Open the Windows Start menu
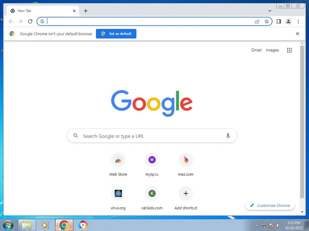Screen dimensions: 309x231 click(x=8, y=225)
